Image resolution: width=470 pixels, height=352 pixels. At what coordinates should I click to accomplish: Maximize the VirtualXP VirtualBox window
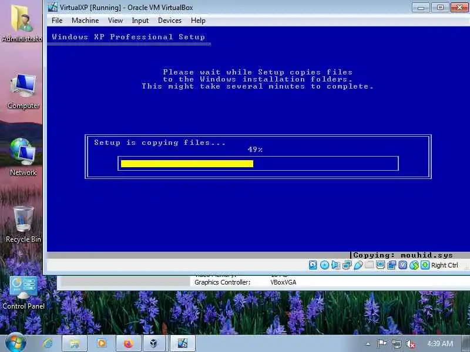pos(440,7)
